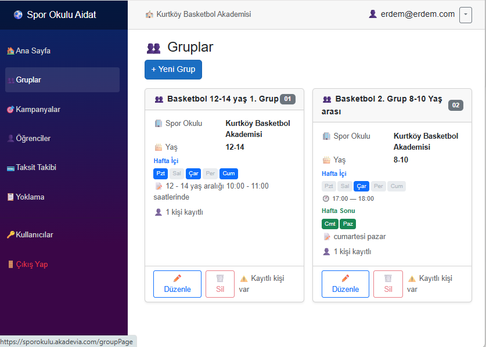Click the 01 badge on the first group card
486x347 pixels.
[287, 99]
